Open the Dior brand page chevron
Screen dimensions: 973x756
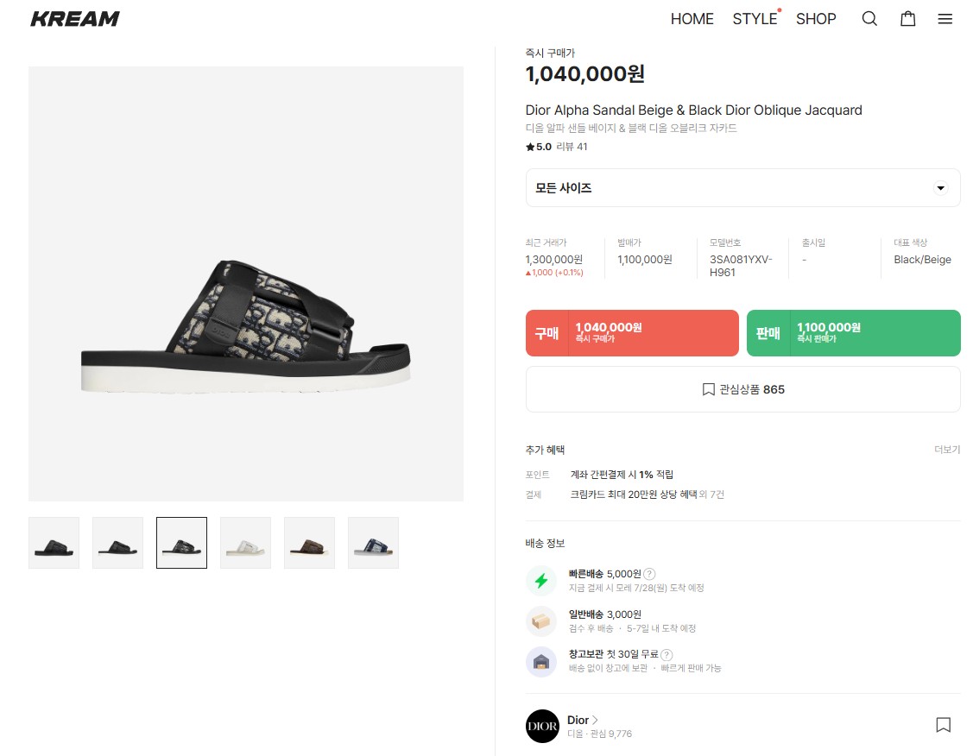595,720
